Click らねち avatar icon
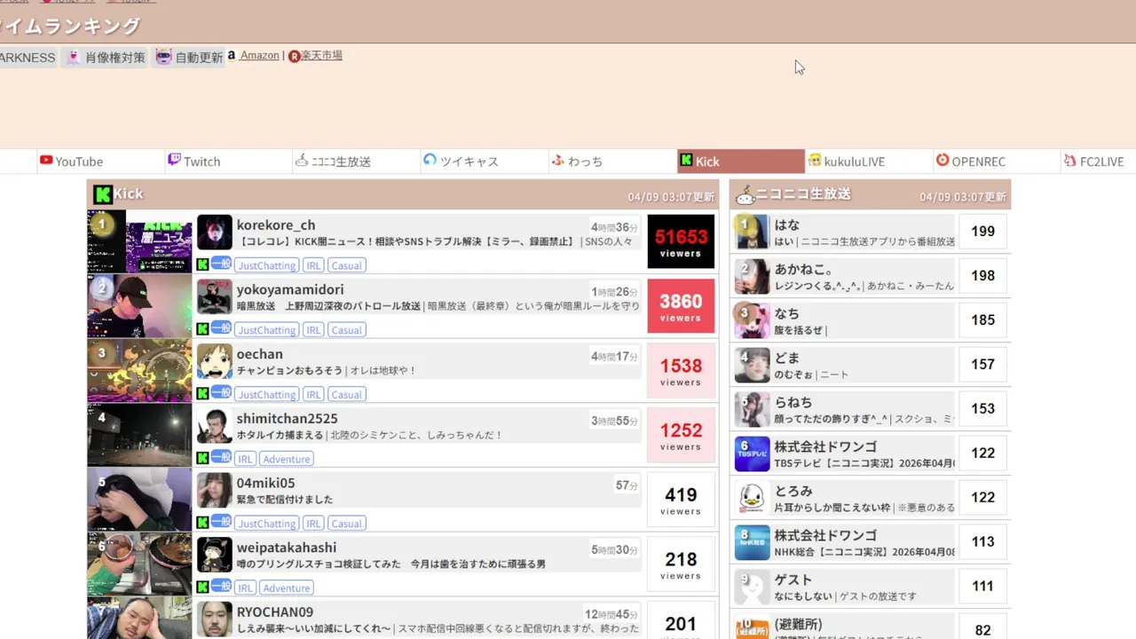 click(752, 409)
